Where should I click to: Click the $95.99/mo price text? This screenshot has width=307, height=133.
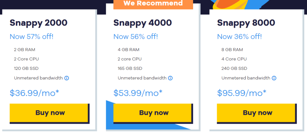242,93
